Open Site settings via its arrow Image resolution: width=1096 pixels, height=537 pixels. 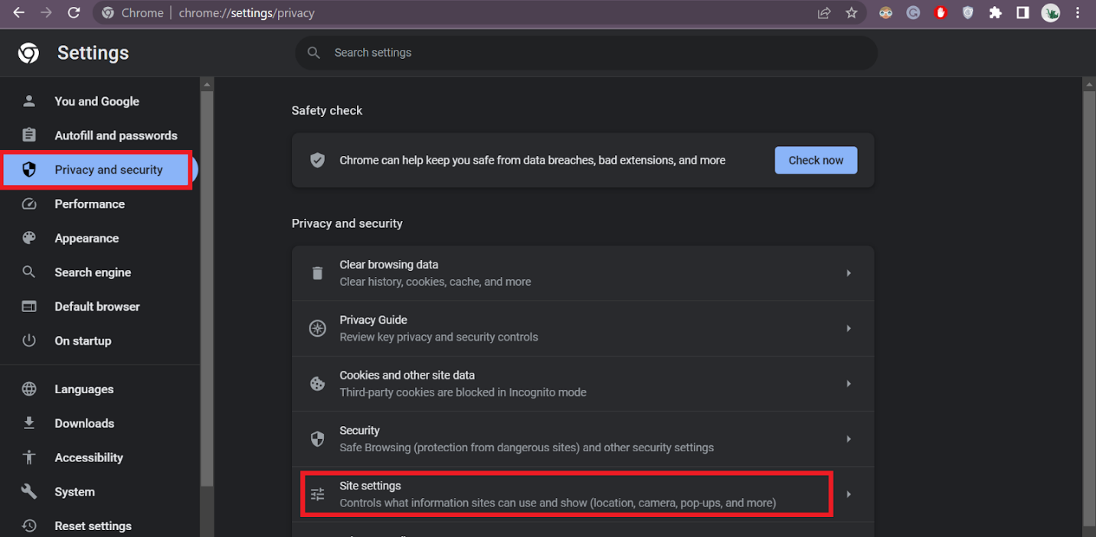click(x=849, y=494)
